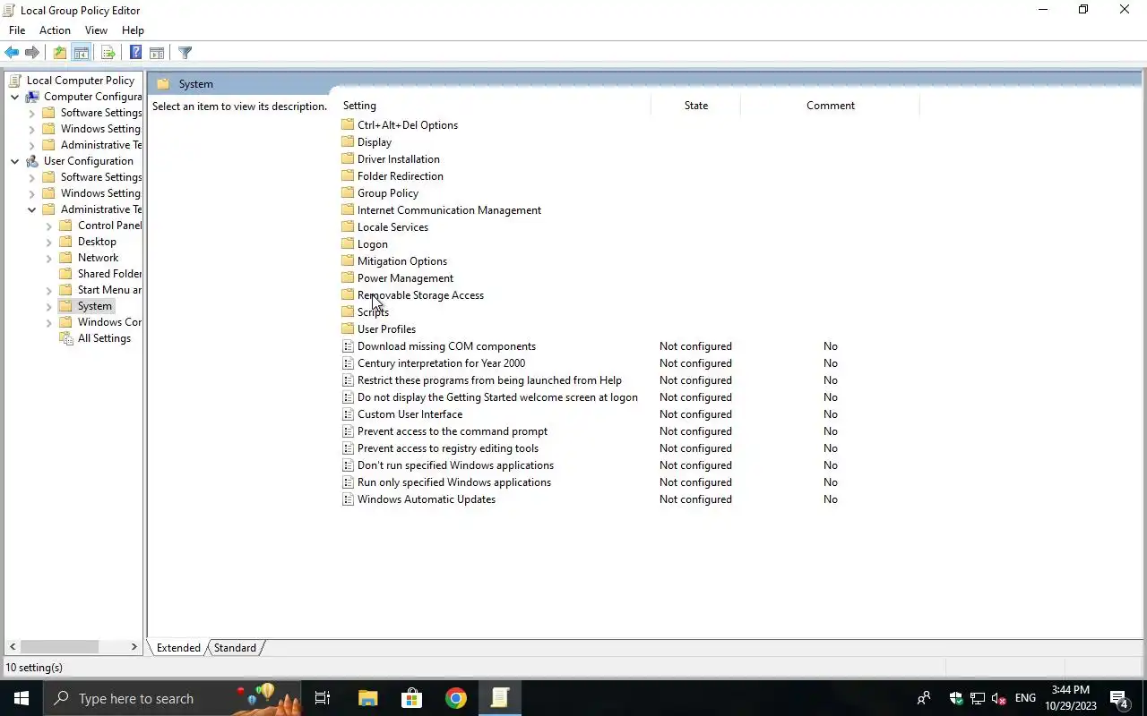
Task: Expand Software Settings under Computer Configuration
Action: pyautogui.click(x=32, y=113)
